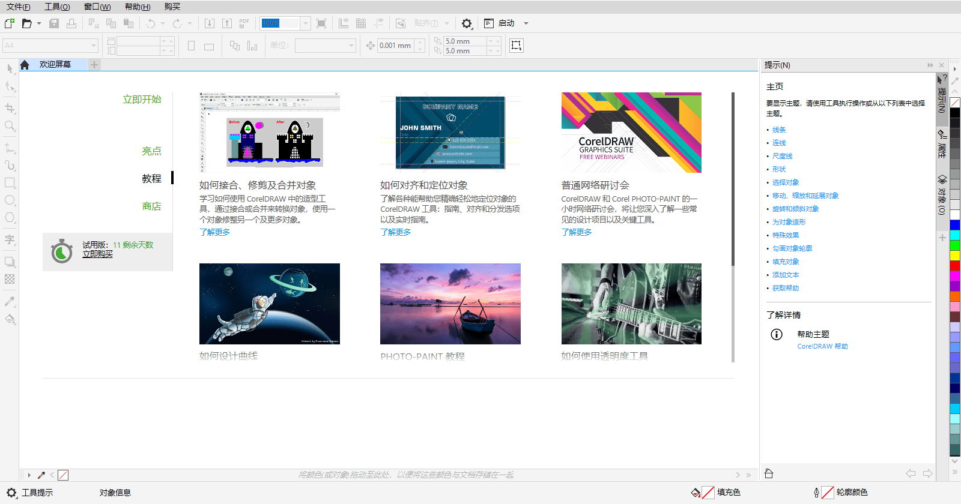Open the 普通网络研讨会 CorelDRAW webinar thumbnail
Screen dimensions: 961x504
pyautogui.click(x=631, y=133)
